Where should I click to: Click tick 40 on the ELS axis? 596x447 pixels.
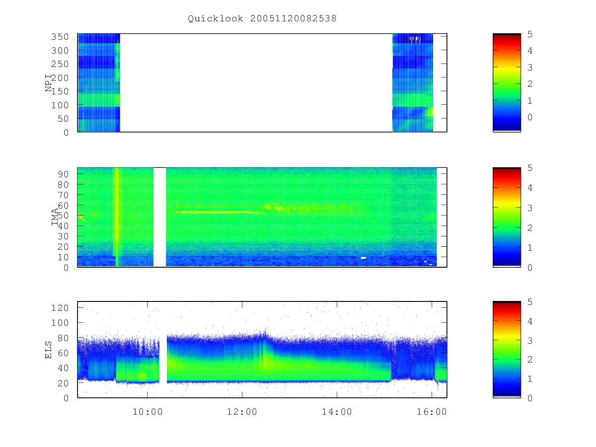click(64, 368)
